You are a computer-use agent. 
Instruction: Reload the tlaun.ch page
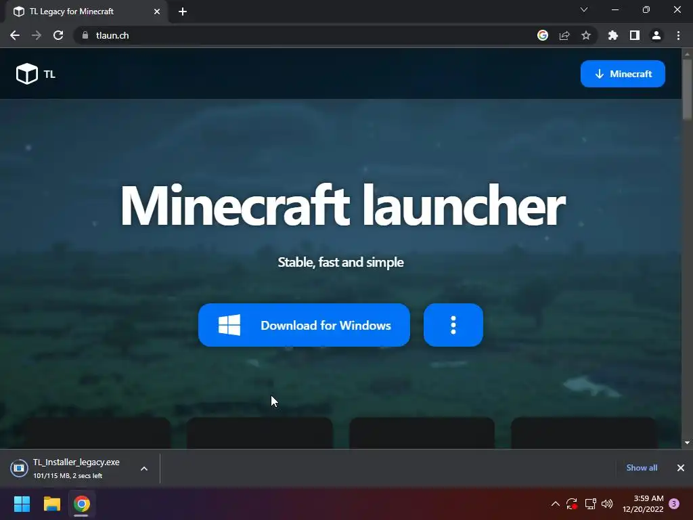click(58, 35)
